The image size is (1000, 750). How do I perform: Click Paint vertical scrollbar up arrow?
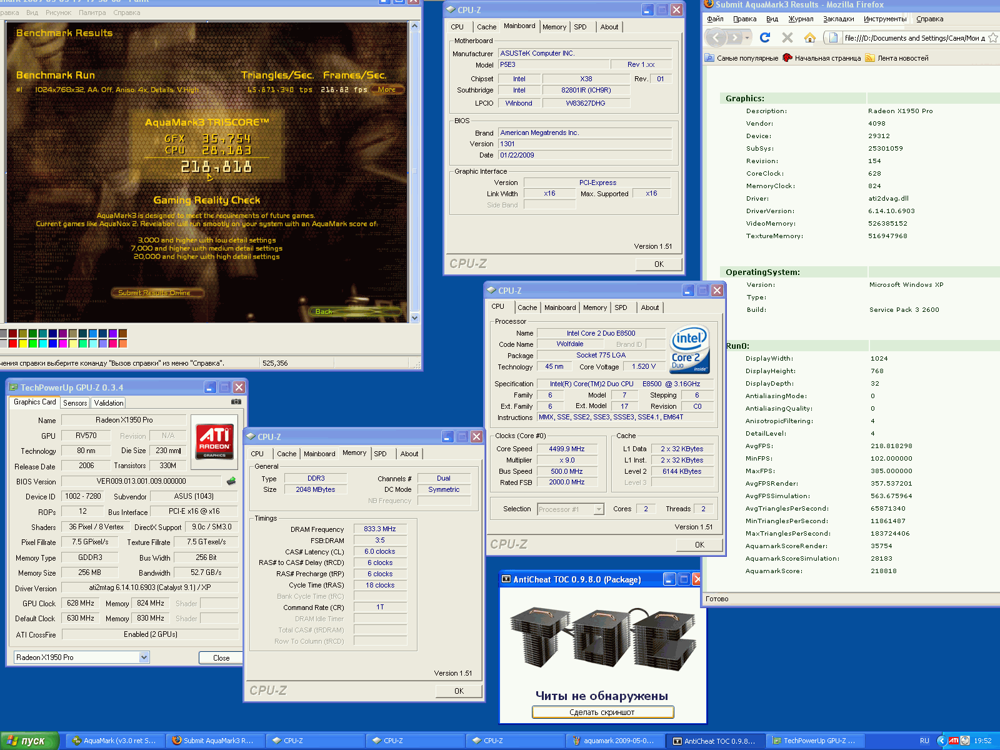tap(414, 26)
